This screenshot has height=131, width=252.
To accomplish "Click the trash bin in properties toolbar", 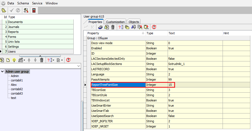I will 113,27.
